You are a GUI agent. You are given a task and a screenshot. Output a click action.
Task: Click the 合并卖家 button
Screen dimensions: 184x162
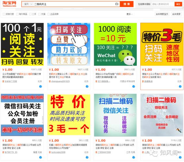click(x=176, y=14)
